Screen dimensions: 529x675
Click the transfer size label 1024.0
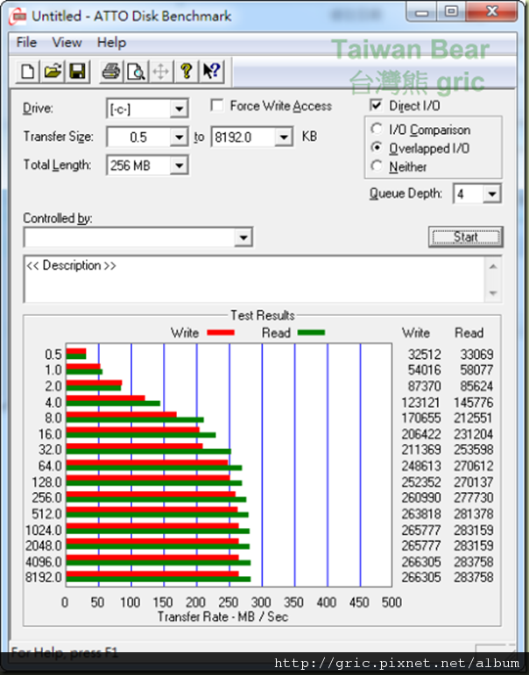[44, 530]
